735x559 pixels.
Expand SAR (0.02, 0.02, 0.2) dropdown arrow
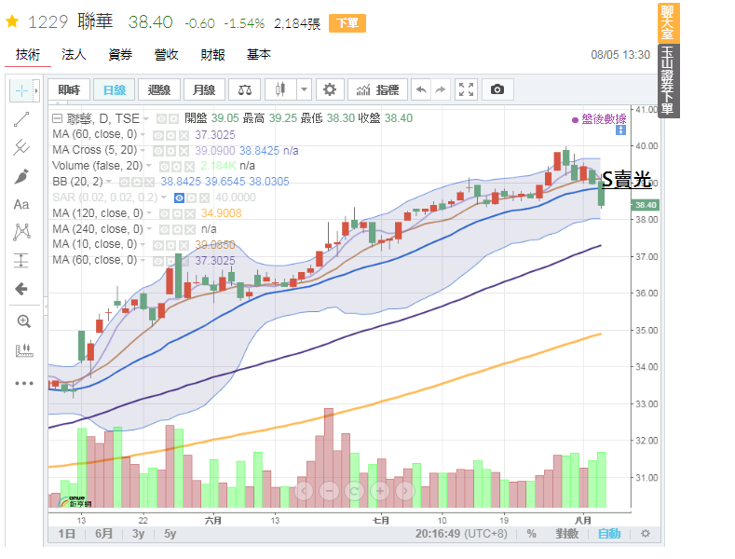tap(164, 198)
